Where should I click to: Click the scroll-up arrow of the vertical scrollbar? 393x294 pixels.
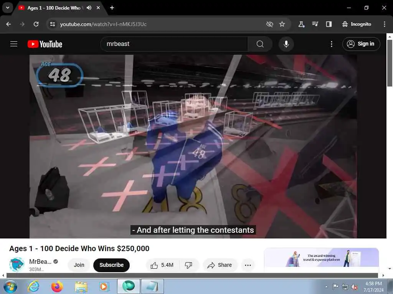point(390,36)
